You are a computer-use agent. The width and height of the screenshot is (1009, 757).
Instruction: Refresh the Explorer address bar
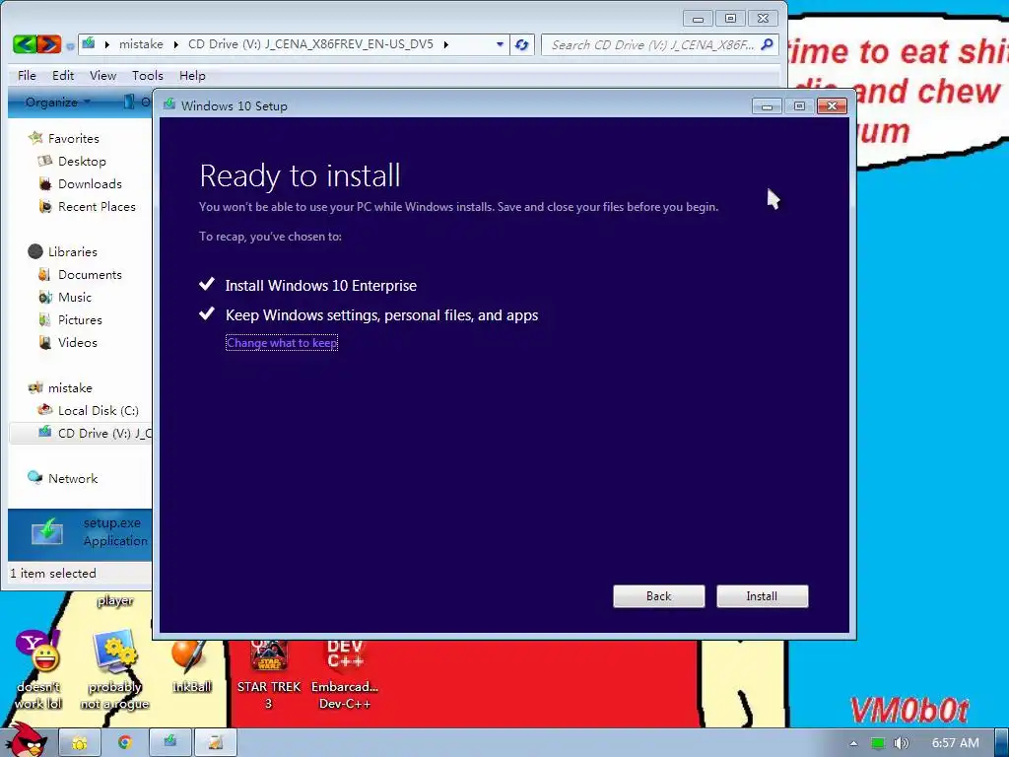(x=522, y=44)
